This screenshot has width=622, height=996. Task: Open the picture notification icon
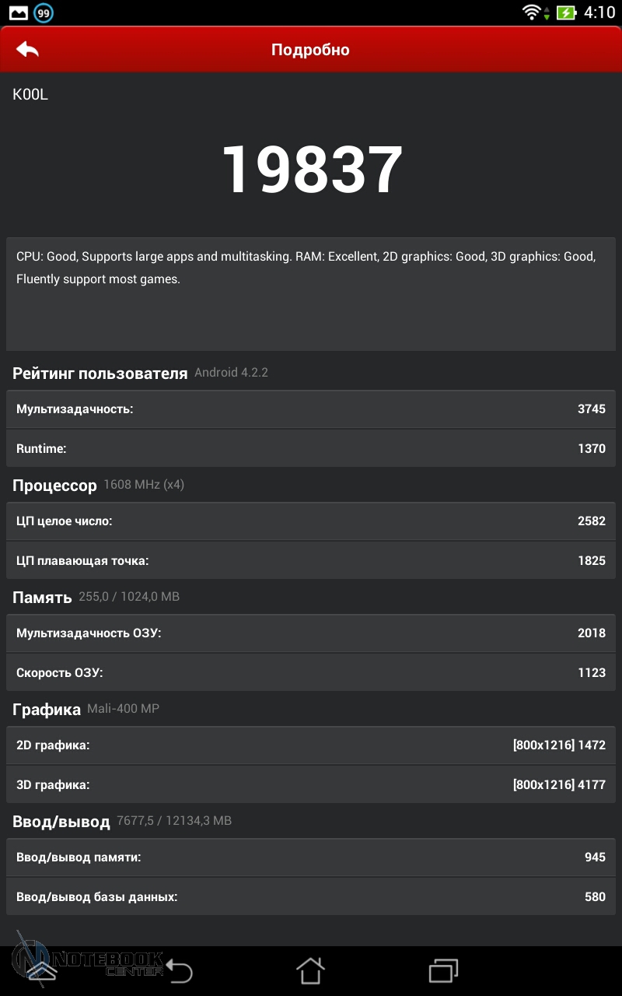point(18,12)
